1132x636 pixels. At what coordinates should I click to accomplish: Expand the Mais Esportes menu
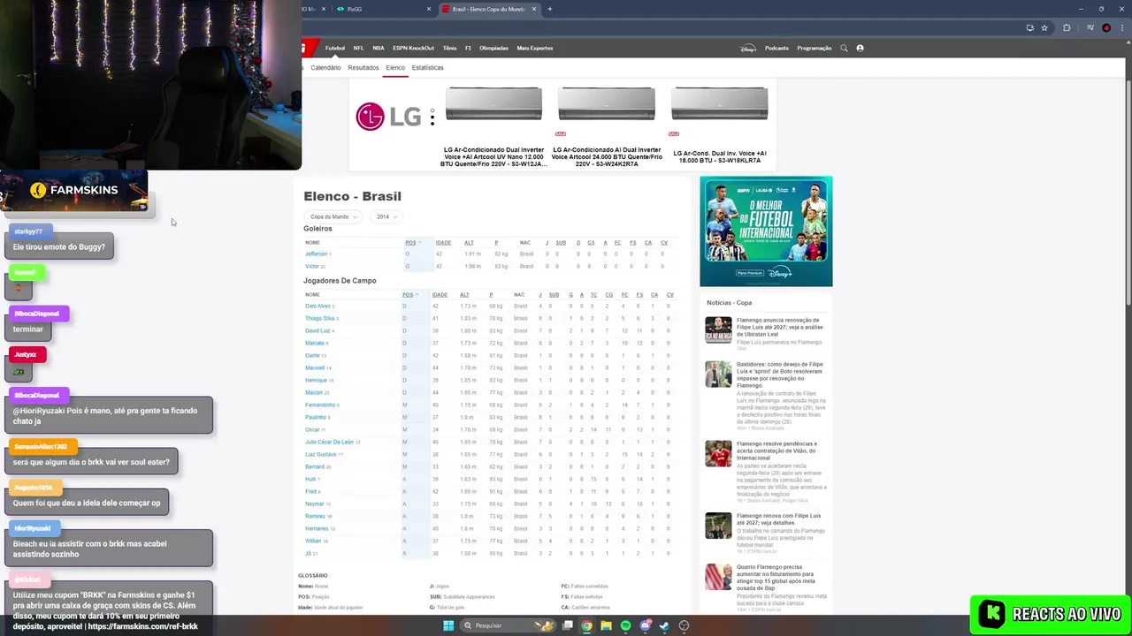pyautogui.click(x=535, y=48)
